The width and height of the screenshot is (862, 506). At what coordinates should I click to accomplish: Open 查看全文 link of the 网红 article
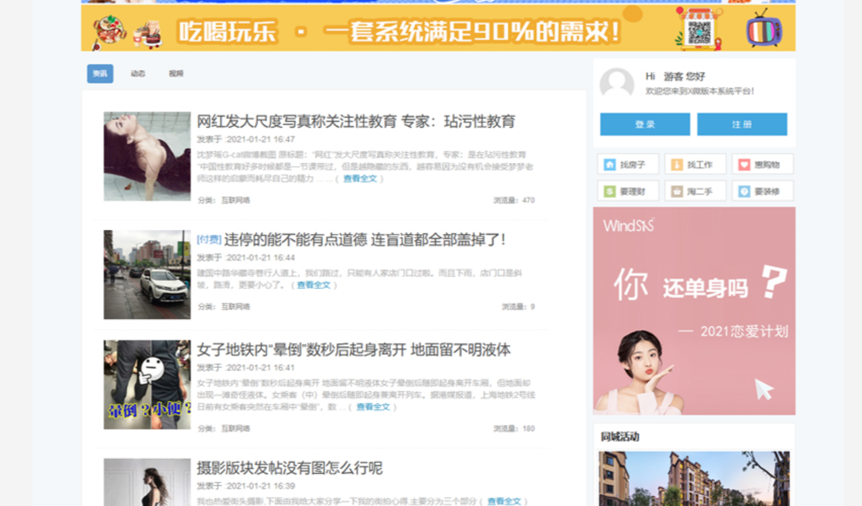(x=360, y=179)
